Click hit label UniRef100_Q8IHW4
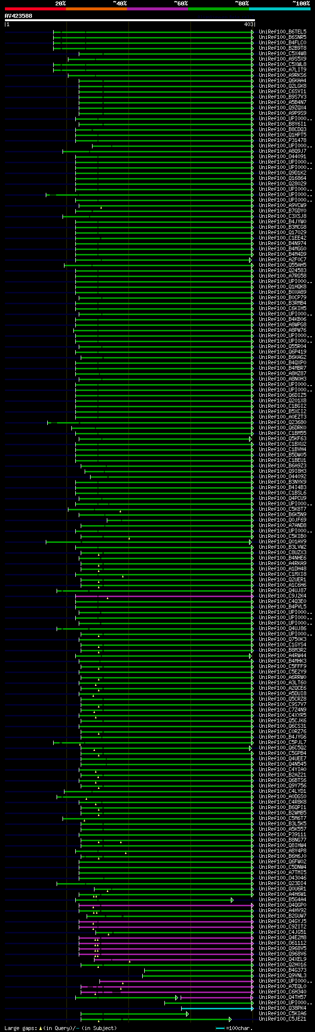Screen dimensions: 315x1032 pyautogui.click(x=283, y=845)
